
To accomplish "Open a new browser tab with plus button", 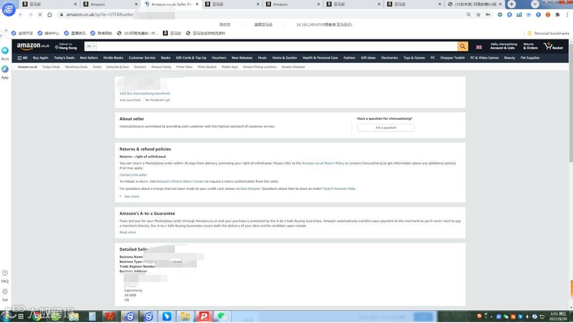I will (512, 4).
